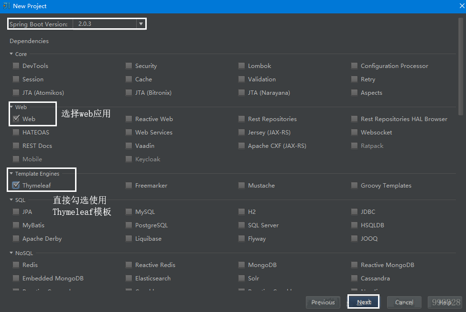Uncheck the Thymeleaf template engine
The image size is (466, 312).
[16, 185]
